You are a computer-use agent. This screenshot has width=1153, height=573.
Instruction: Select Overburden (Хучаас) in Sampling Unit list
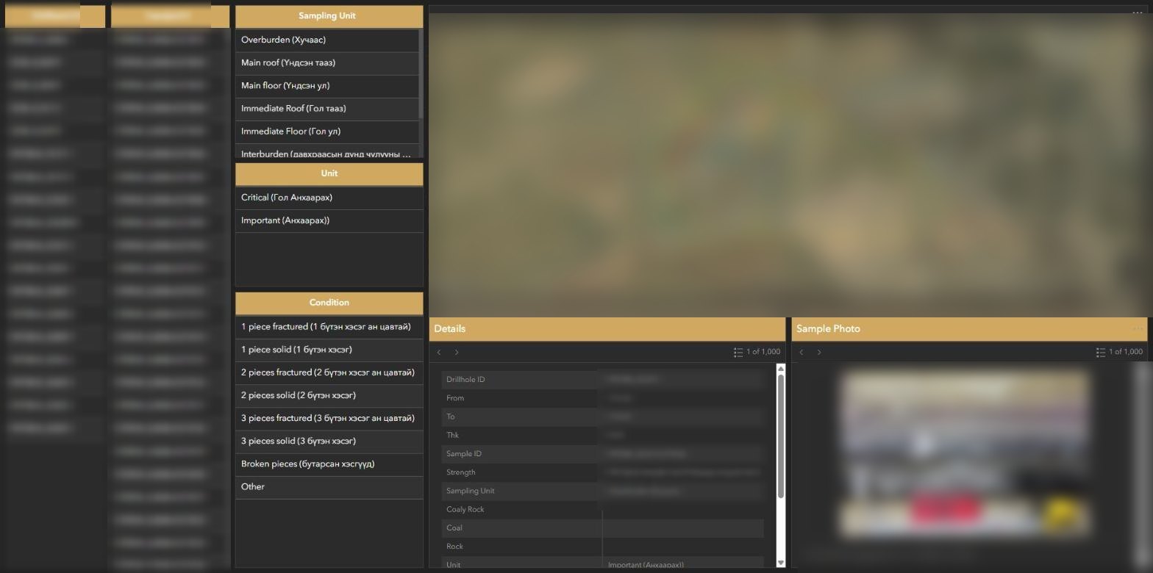click(326, 40)
